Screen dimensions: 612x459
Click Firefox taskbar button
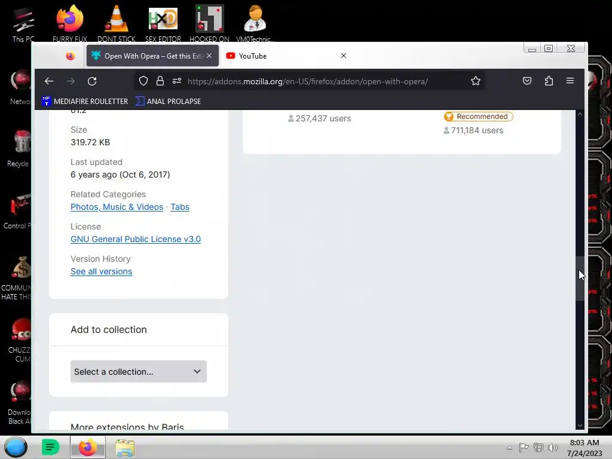tap(88, 447)
